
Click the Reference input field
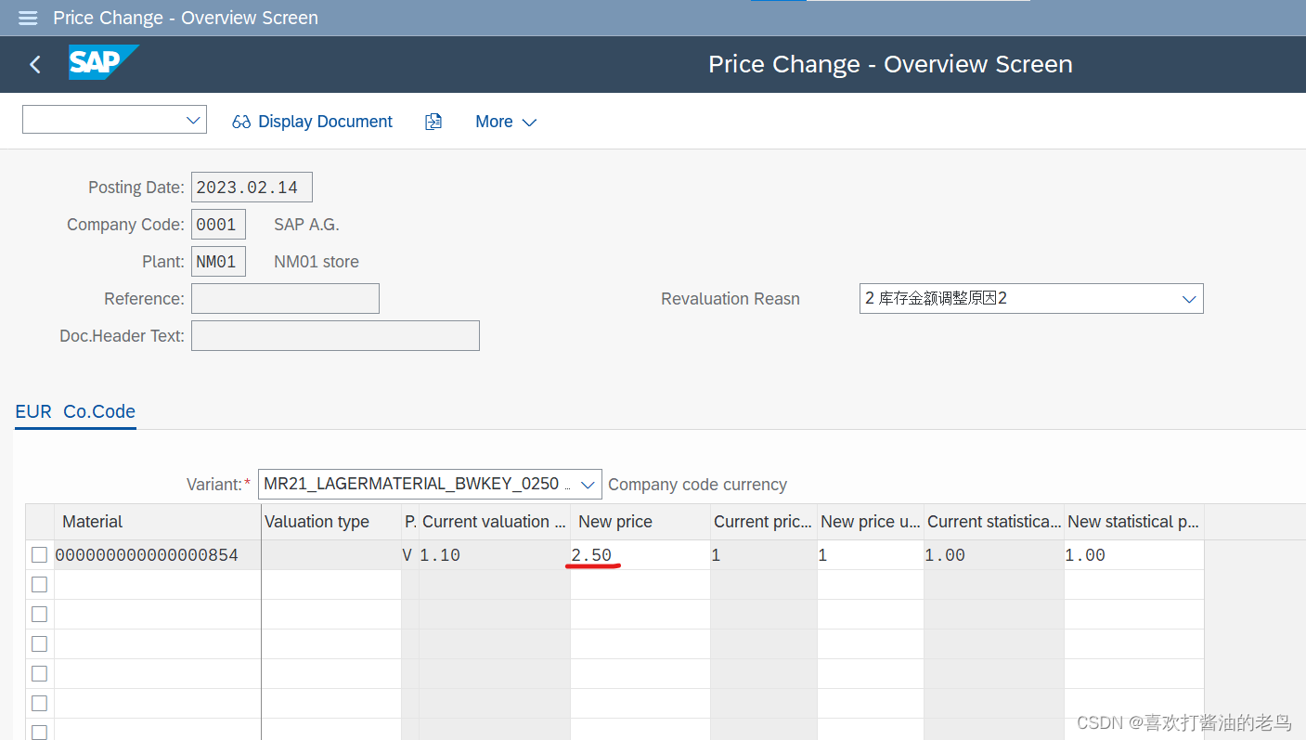coord(285,298)
